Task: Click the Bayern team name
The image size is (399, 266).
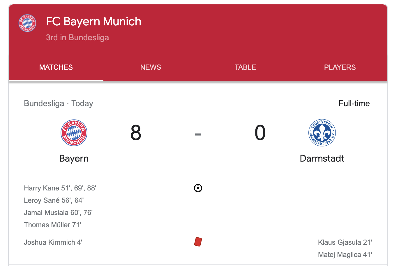Action: 74,158
